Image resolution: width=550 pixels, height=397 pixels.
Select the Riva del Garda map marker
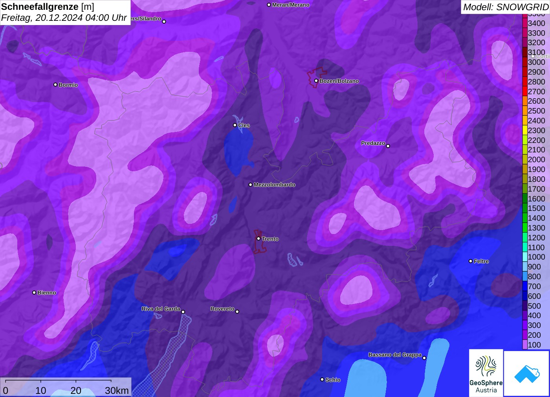click(183, 312)
